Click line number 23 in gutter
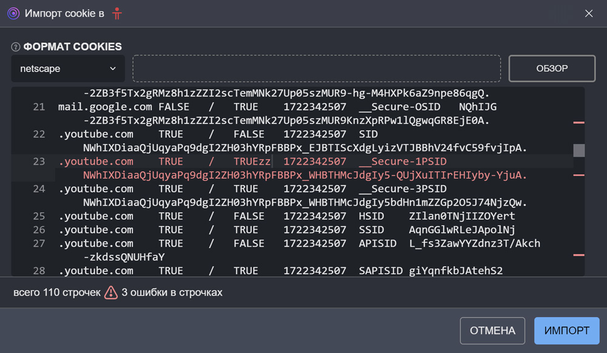The height and width of the screenshot is (353, 607). pos(39,162)
